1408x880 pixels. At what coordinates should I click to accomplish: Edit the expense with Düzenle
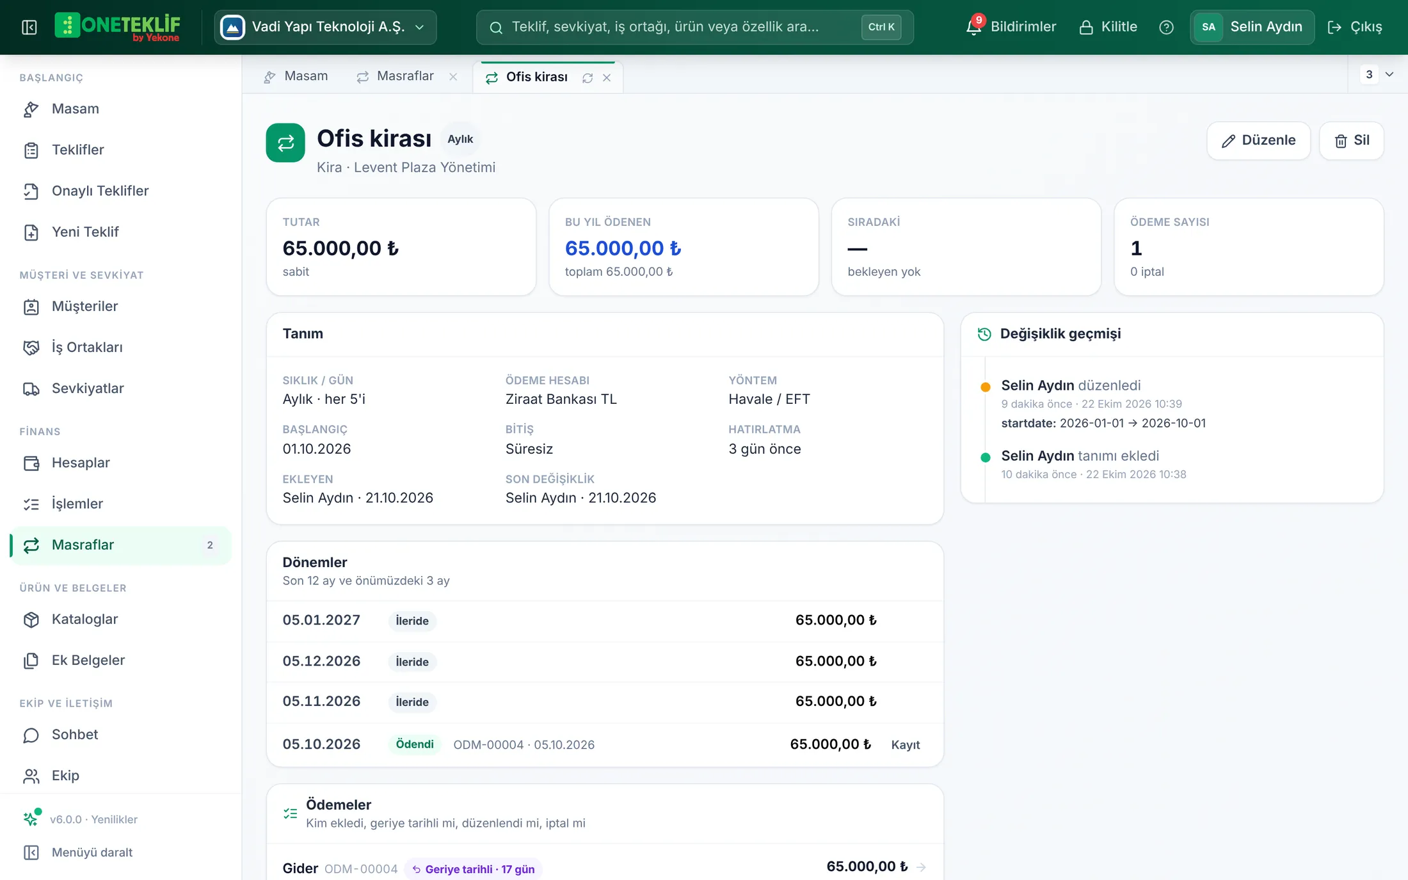[x=1258, y=140]
